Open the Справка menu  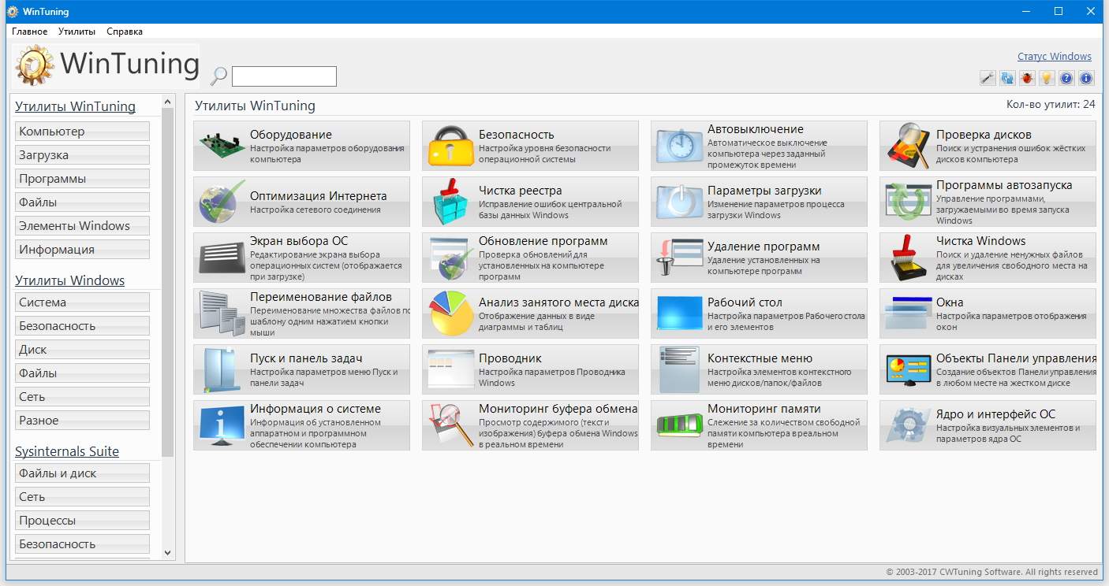click(125, 32)
